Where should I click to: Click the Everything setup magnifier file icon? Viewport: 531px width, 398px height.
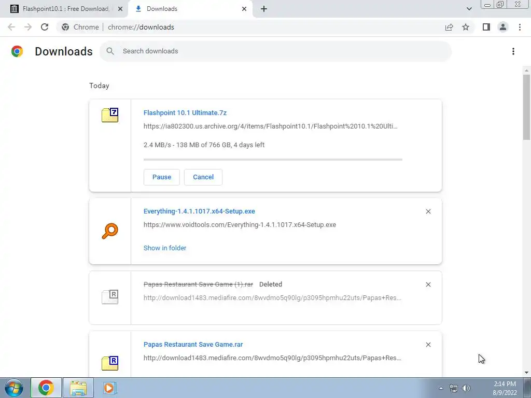(x=110, y=231)
